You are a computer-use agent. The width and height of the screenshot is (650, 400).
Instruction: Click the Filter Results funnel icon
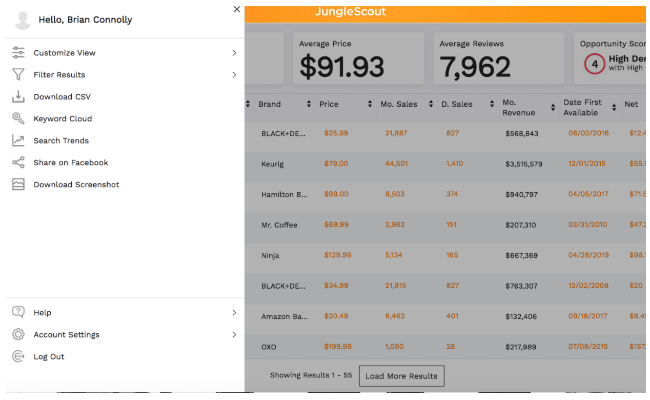[x=18, y=75]
